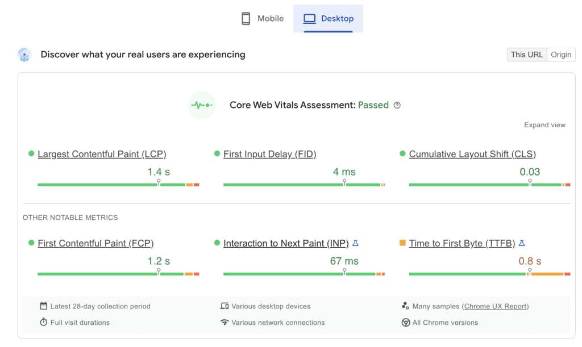Click the help icon next to Passed

(x=397, y=105)
